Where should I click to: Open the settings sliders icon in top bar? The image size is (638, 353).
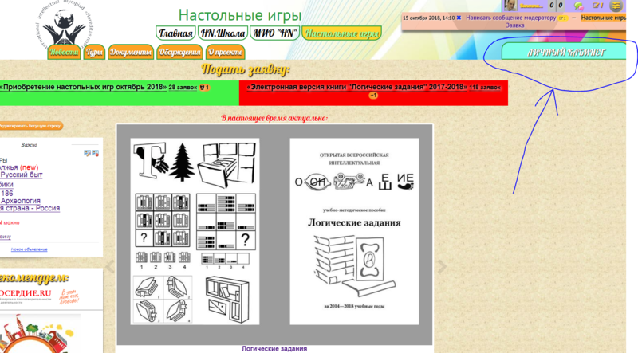[x=616, y=6]
